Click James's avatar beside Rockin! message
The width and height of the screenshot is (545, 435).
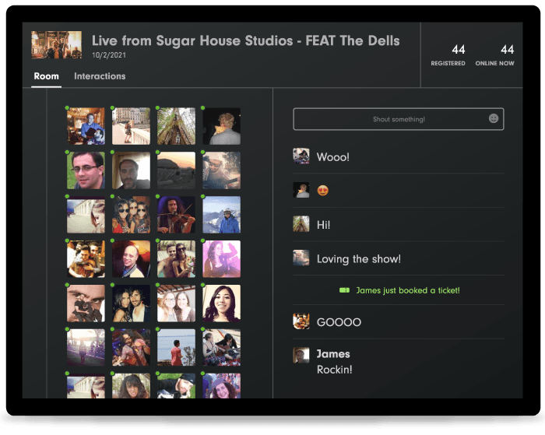[x=301, y=355]
